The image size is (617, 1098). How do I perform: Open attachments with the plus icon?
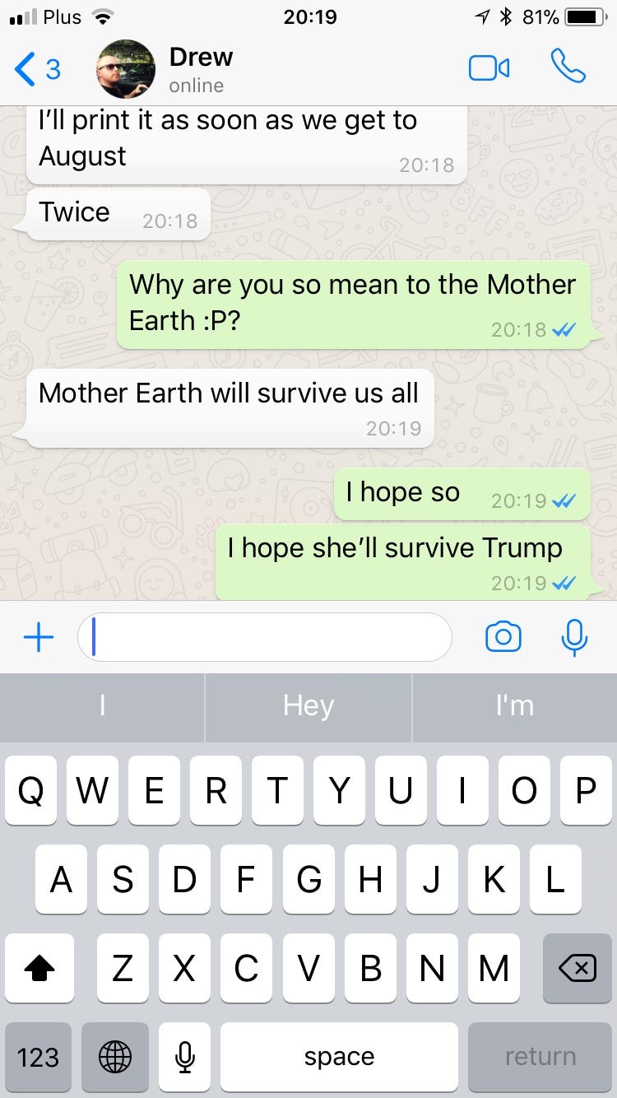(x=39, y=637)
